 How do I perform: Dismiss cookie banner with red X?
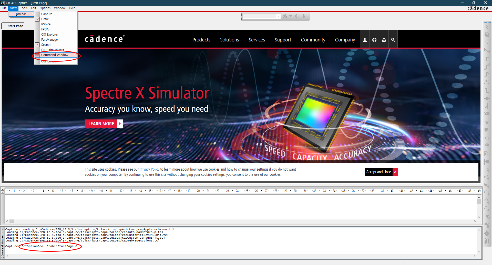(395, 172)
